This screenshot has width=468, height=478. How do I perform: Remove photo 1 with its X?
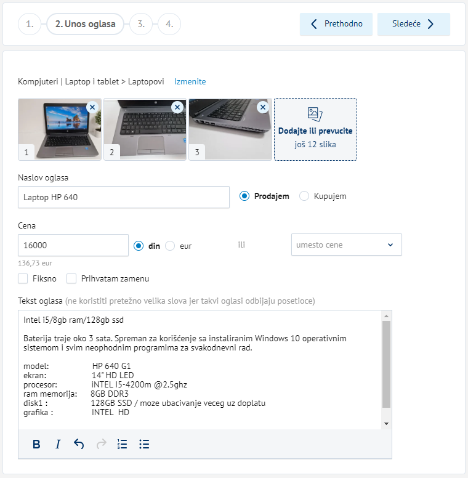pyautogui.click(x=92, y=107)
